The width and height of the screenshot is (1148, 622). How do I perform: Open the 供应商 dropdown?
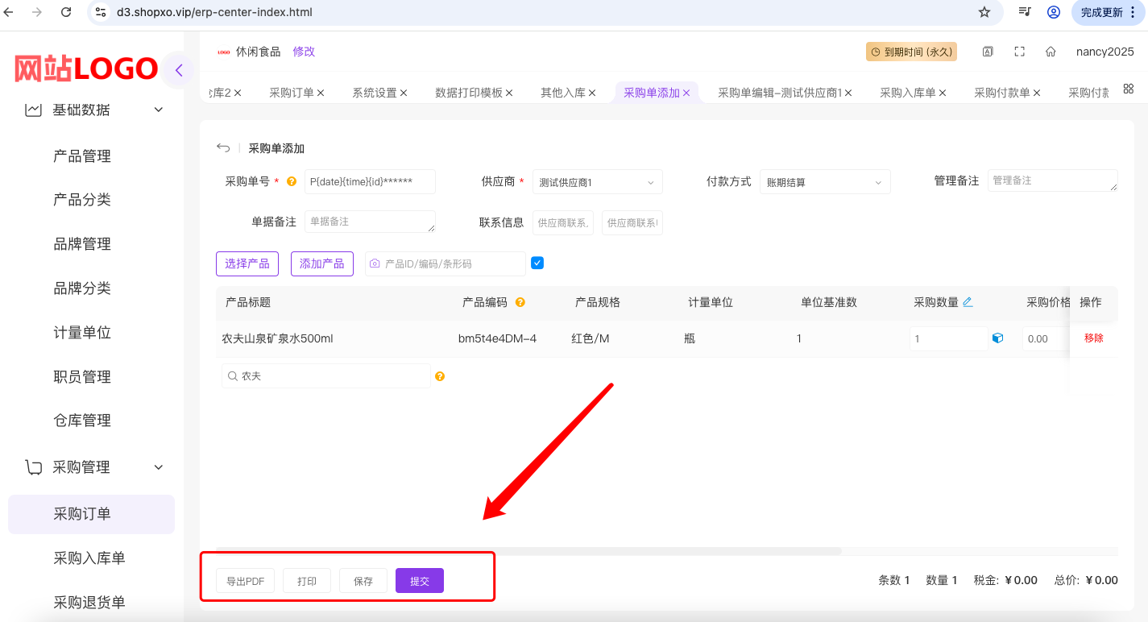(x=598, y=182)
